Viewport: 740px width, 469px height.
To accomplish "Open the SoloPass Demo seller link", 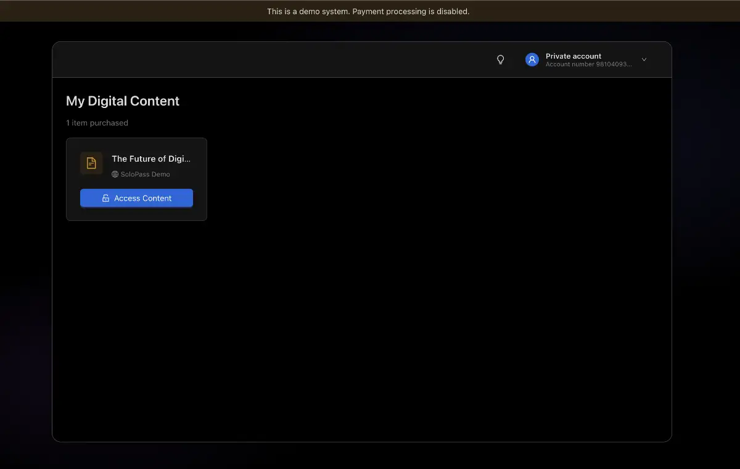I will [x=145, y=174].
